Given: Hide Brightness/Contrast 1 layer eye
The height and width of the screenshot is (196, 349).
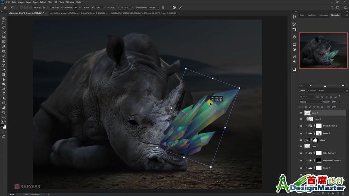Looking at the screenshot, I should point(301,160).
